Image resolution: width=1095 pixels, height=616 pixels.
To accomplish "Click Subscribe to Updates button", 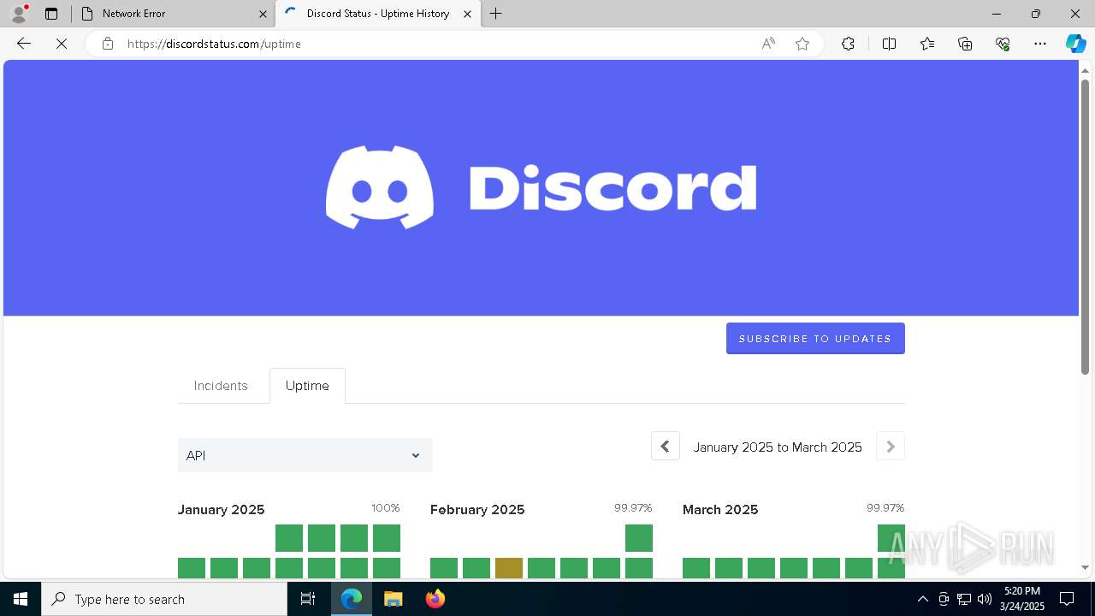I will click(x=815, y=339).
